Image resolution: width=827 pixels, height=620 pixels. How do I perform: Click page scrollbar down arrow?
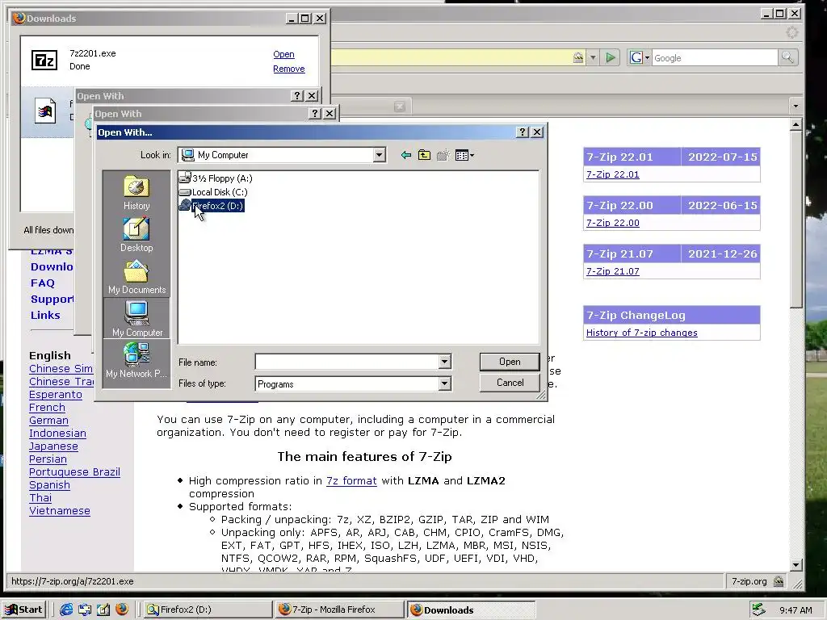pyautogui.click(x=796, y=564)
